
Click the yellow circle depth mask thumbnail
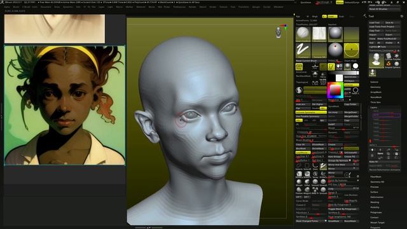click(x=352, y=50)
